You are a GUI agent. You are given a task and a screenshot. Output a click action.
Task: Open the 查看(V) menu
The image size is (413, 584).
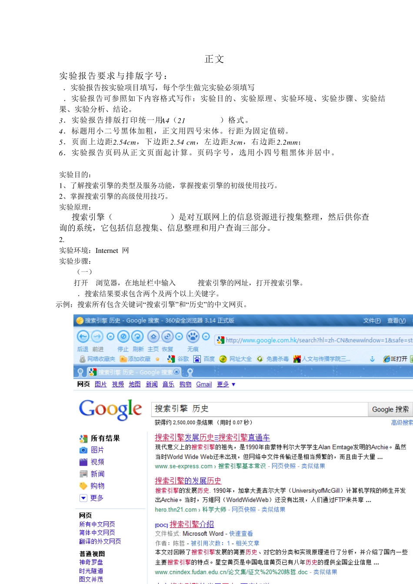point(396,321)
